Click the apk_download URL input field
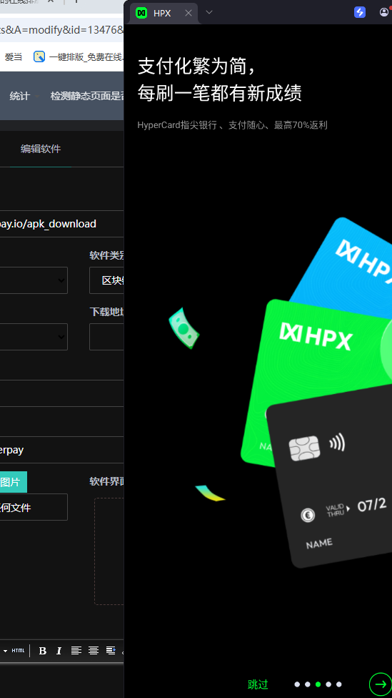392x698 pixels. tap(62, 224)
